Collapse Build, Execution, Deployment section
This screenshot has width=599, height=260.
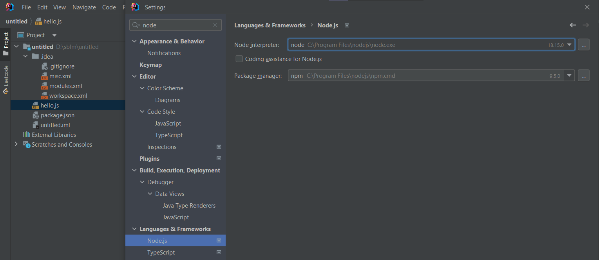click(134, 170)
